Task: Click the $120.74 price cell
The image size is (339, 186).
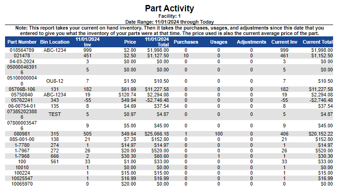Action: coord(127,95)
